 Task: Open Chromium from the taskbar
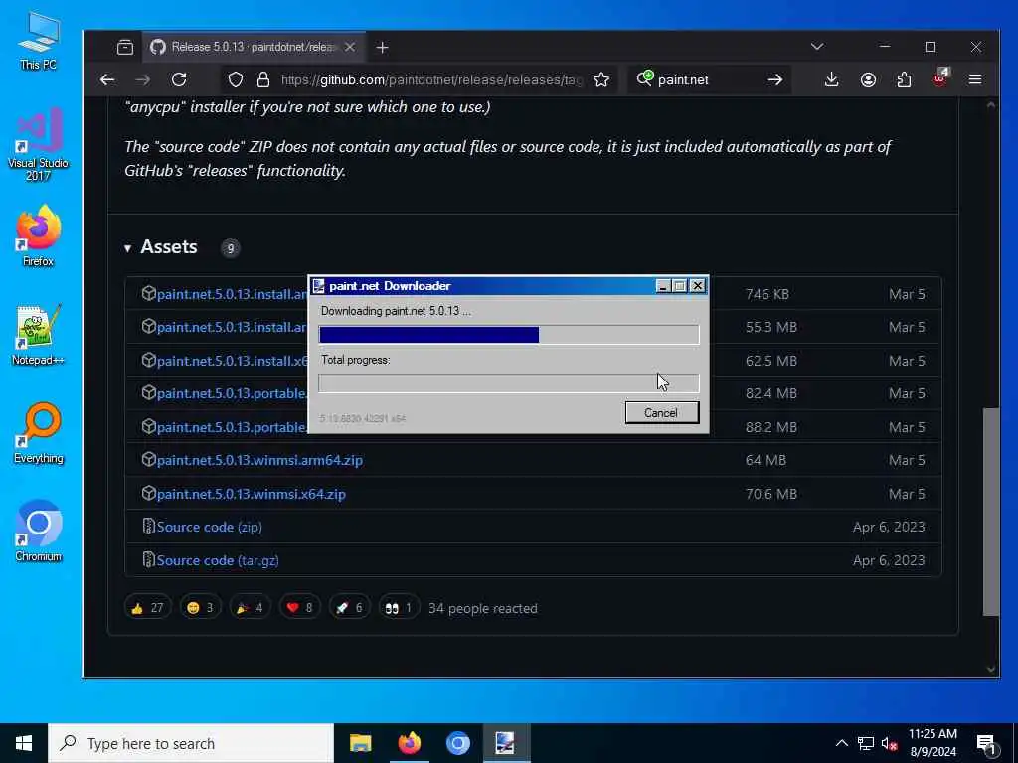(x=457, y=743)
